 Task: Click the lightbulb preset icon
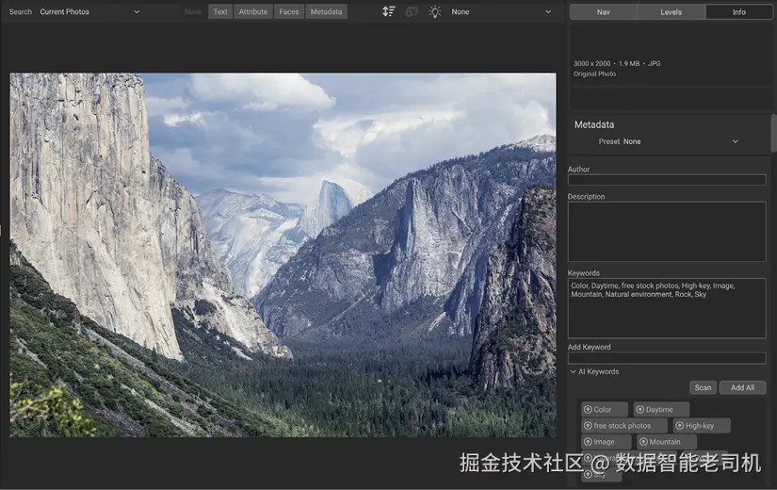(434, 11)
